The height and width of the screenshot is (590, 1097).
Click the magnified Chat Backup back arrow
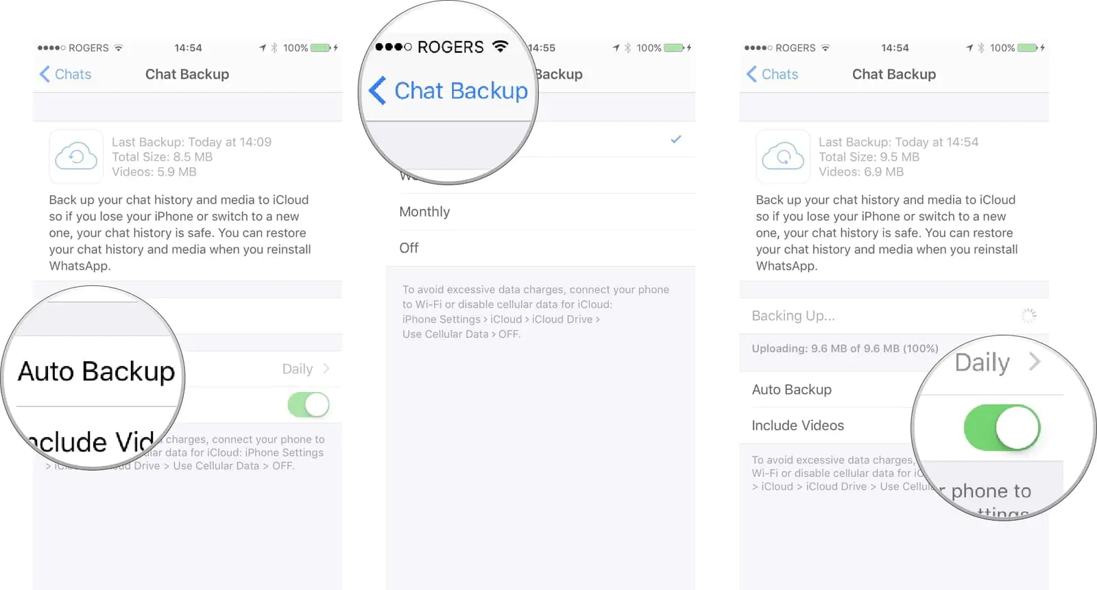378,90
